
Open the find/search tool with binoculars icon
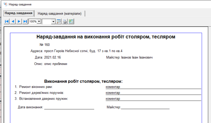[x=59, y=21]
